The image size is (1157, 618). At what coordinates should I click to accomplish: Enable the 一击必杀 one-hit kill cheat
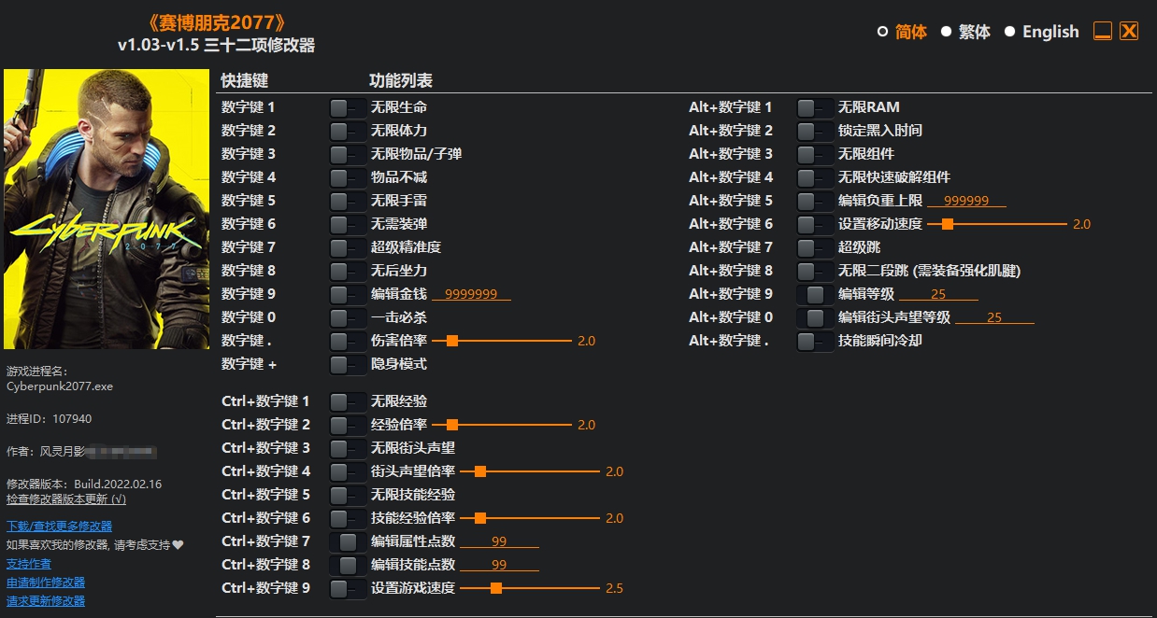(347, 316)
